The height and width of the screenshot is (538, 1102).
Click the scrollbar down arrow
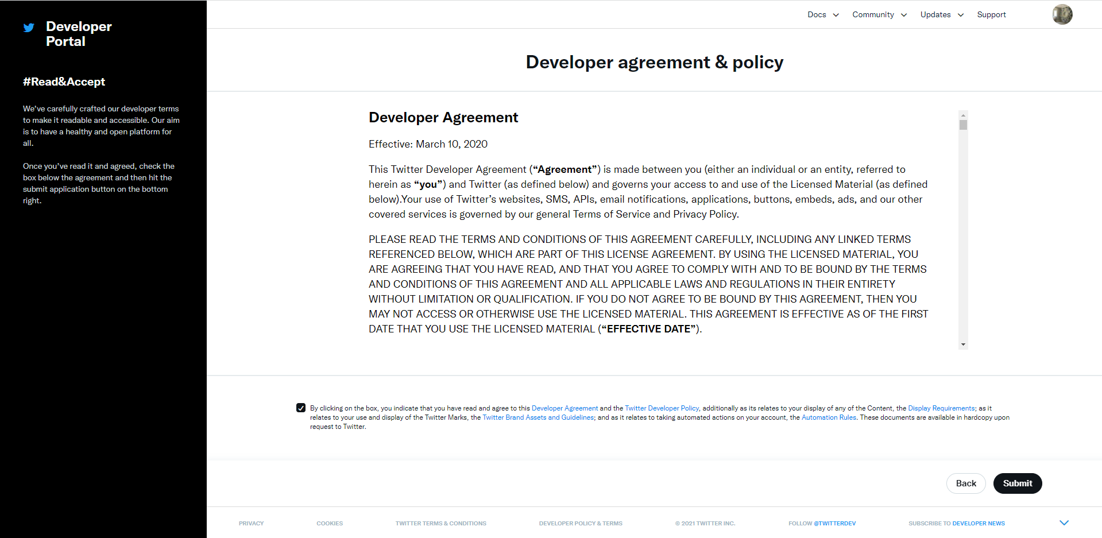(x=963, y=345)
